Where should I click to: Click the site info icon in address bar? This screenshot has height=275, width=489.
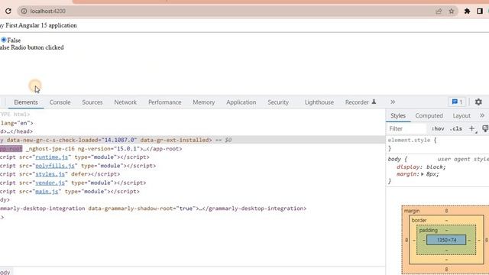tap(24, 11)
